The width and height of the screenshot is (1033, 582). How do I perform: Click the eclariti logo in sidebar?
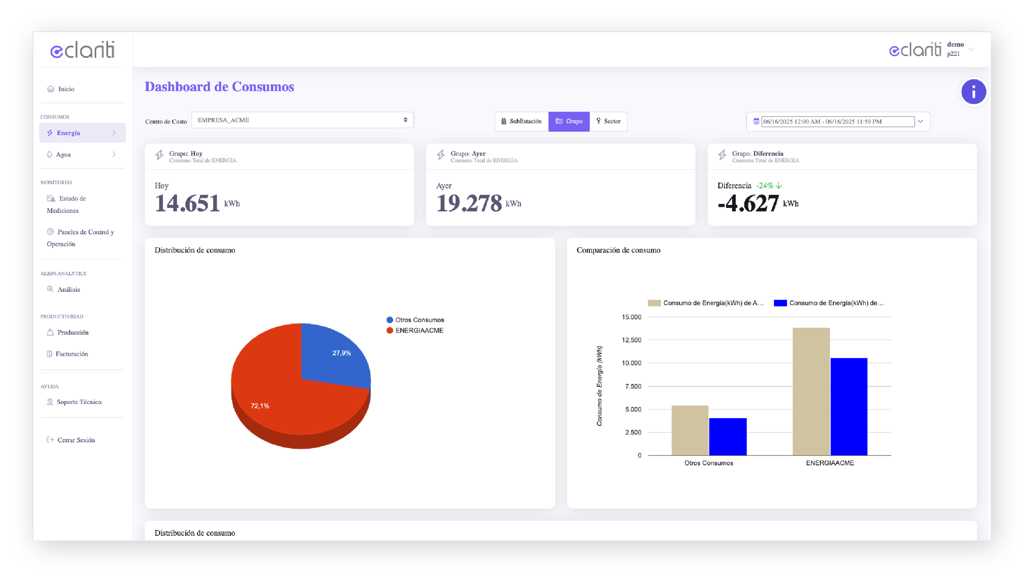click(x=82, y=50)
